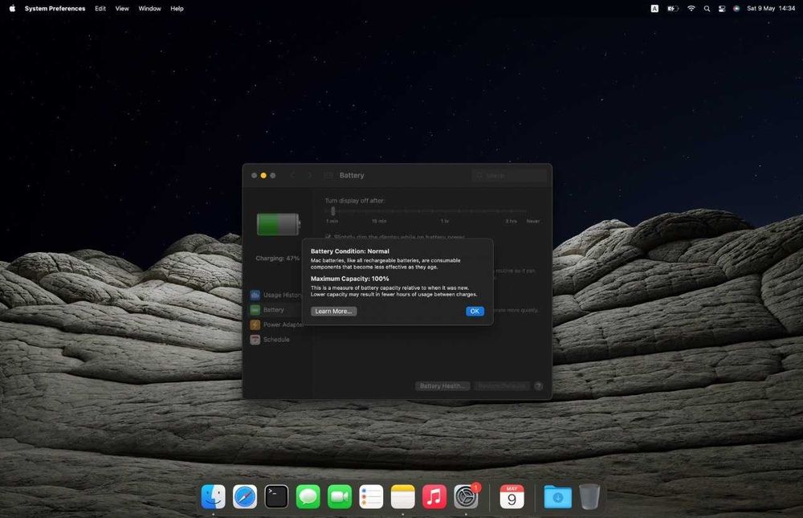Toggle Slightly dim display on battery checkbox
Screen dimensions: 803x518
click(x=328, y=237)
